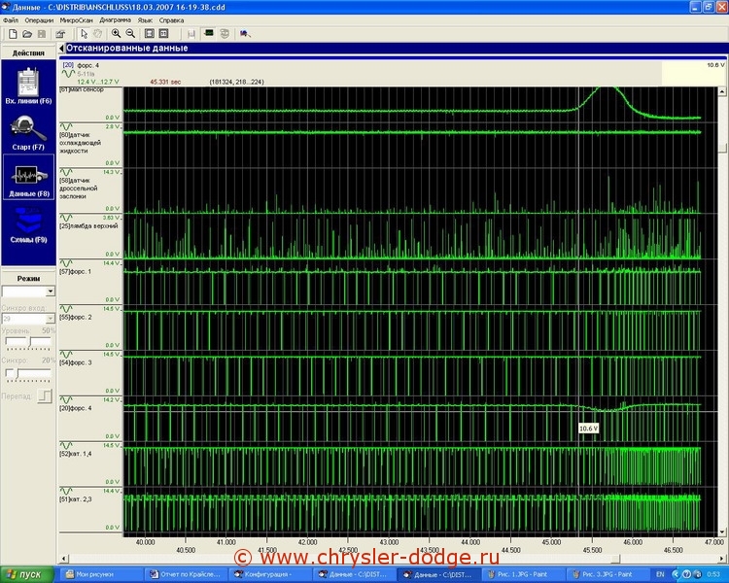Click the 10.6 V cursor value label
The width and height of the screenshot is (729, 583).
coord(588,429)
